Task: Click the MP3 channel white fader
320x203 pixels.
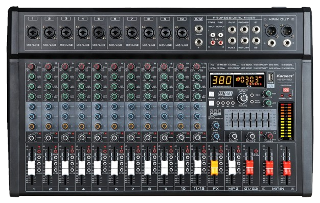Action: (232, 168)
